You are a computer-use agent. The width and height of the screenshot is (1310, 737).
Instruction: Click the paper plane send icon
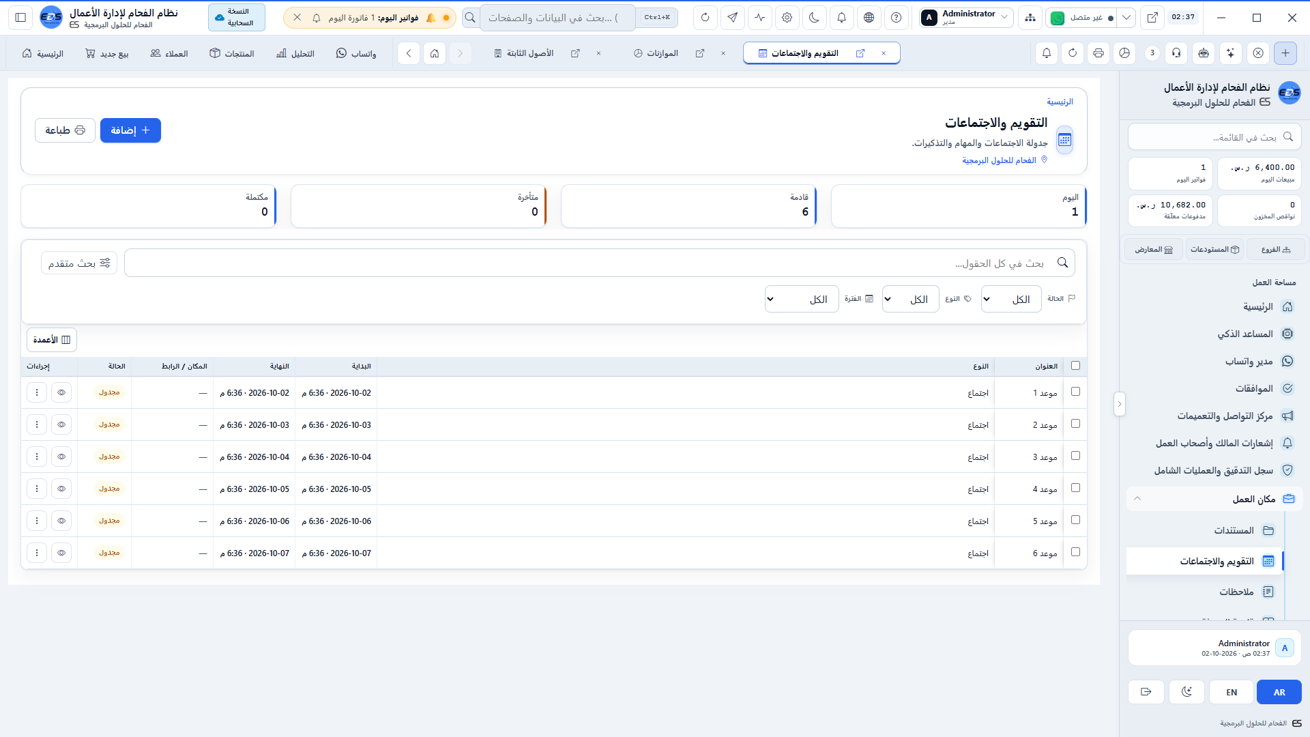732,18
